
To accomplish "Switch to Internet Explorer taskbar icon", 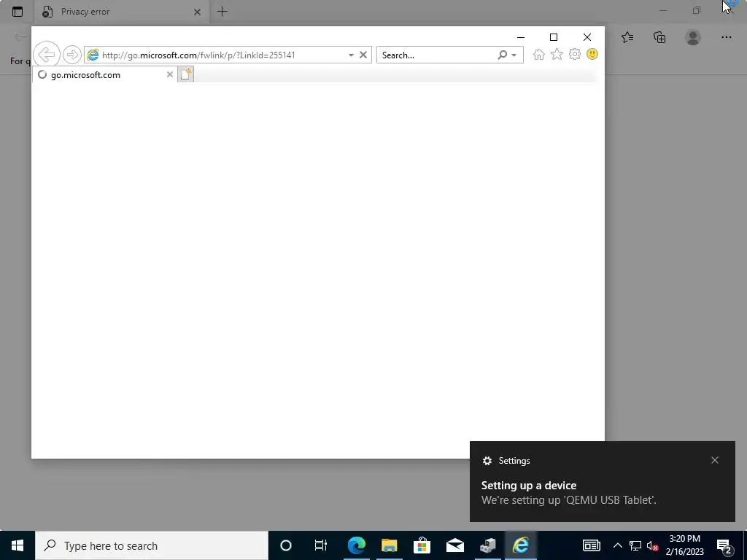I will pos(521,545).
